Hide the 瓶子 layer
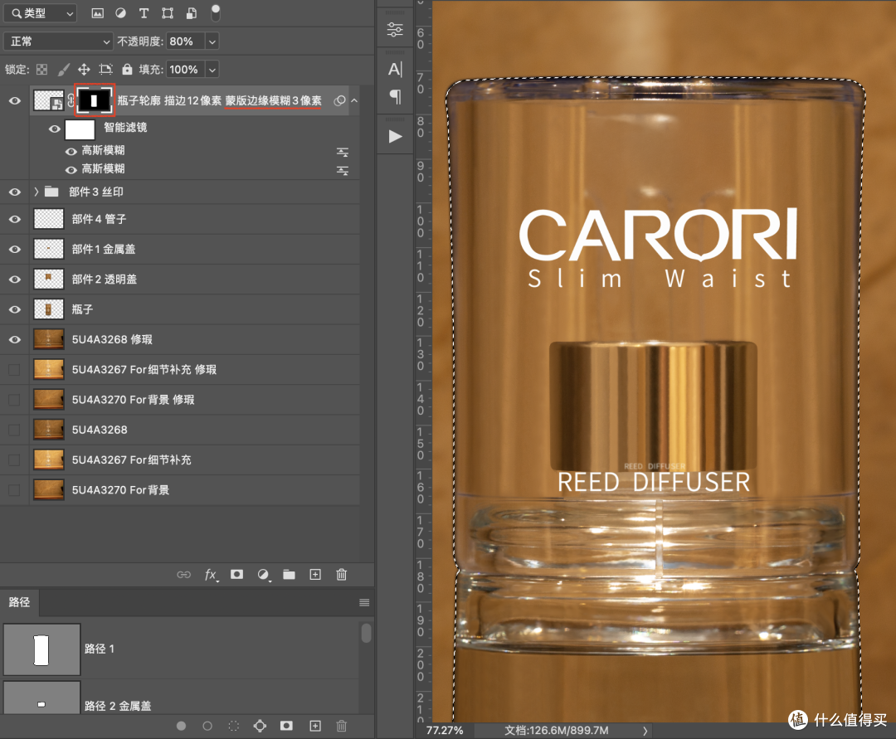896x739 pixels. point(15,309)
